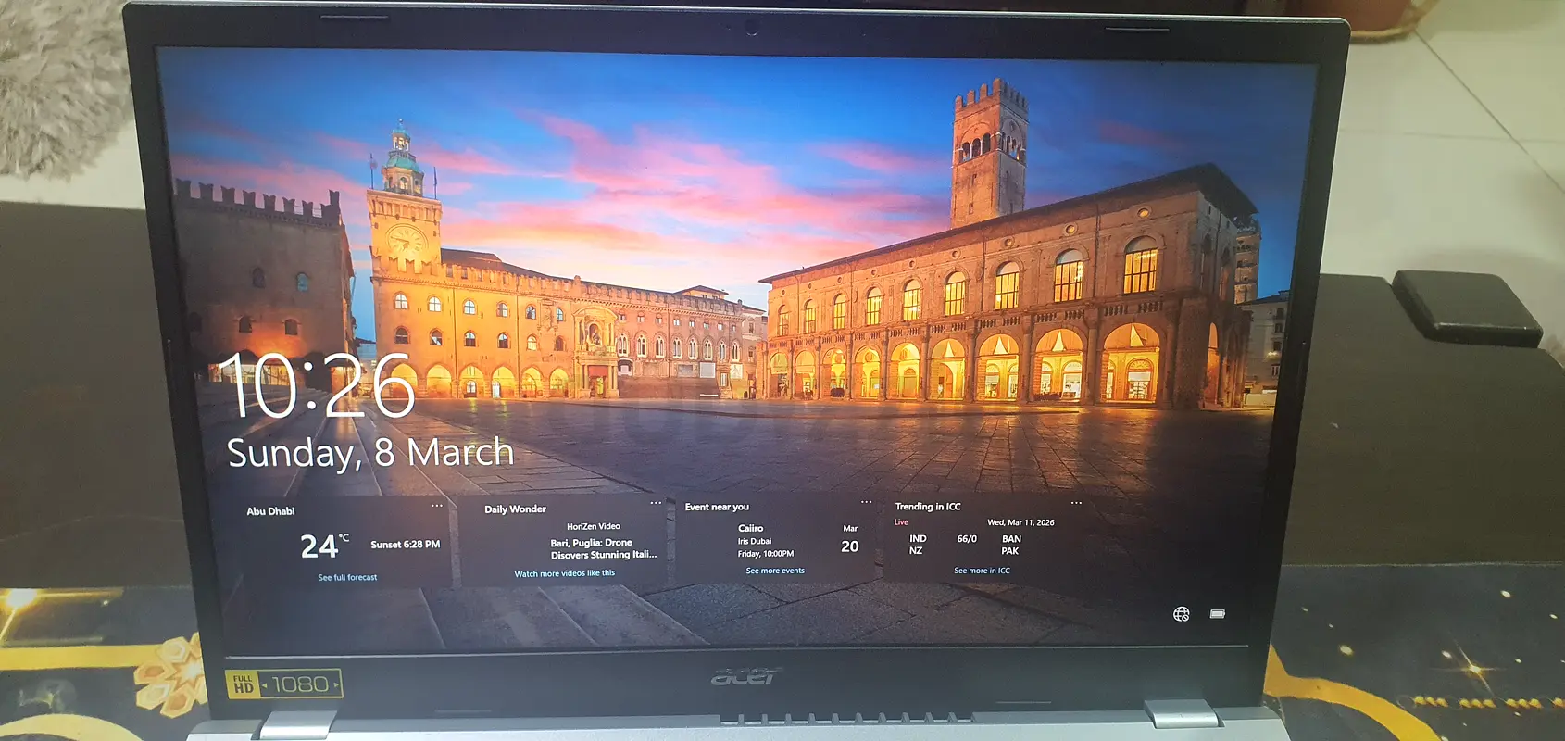
Task: Click See full forecast link
Action: (347, 577)
